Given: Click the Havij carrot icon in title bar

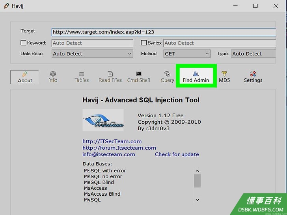Looking at the screenshot, I should (x=6, y=6).
